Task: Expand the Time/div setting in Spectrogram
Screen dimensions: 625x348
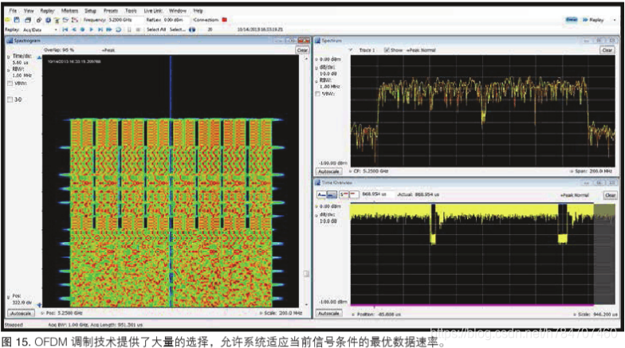Action: point(8,57)
